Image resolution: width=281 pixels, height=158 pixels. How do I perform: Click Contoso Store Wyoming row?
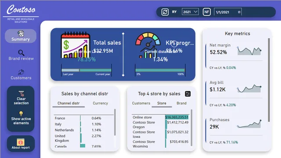[x=160, y=144]
